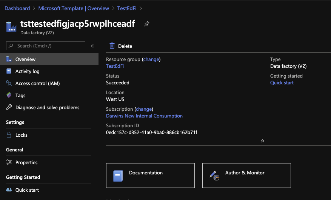This screenshot has height=200, width=331.
Task: Open Microsoft.Template | Overview breadcrumb
Action: pyautogui.click(x=74, y=8)
